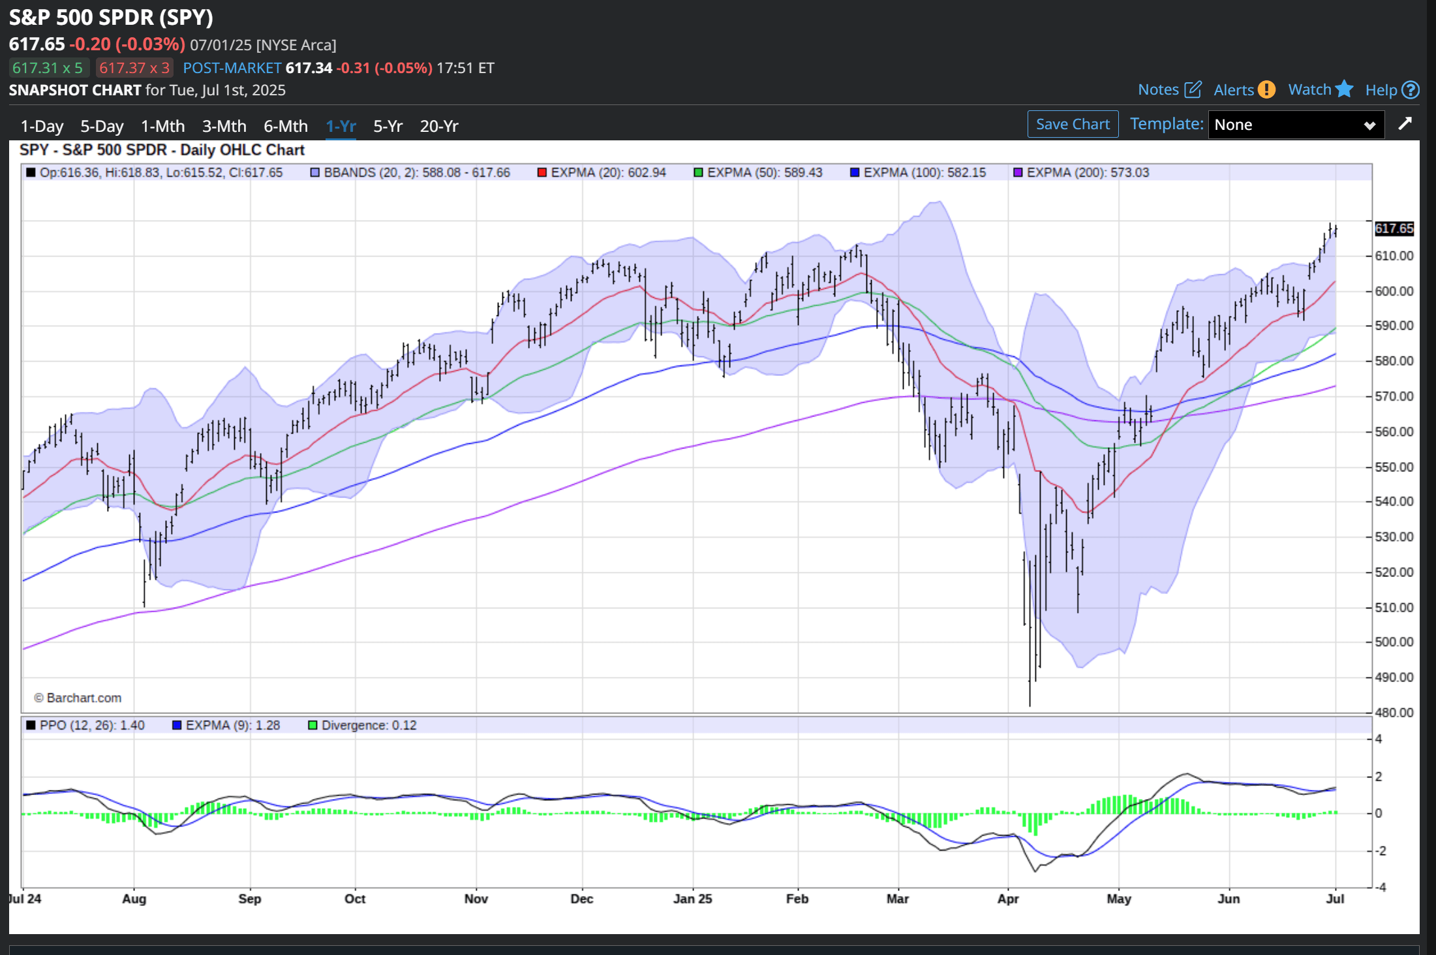Viewport: 1436px width, 955px height.
Task: Click the expand chart arrow icon
Action: pyautogui.click(x=1405, y=123)
